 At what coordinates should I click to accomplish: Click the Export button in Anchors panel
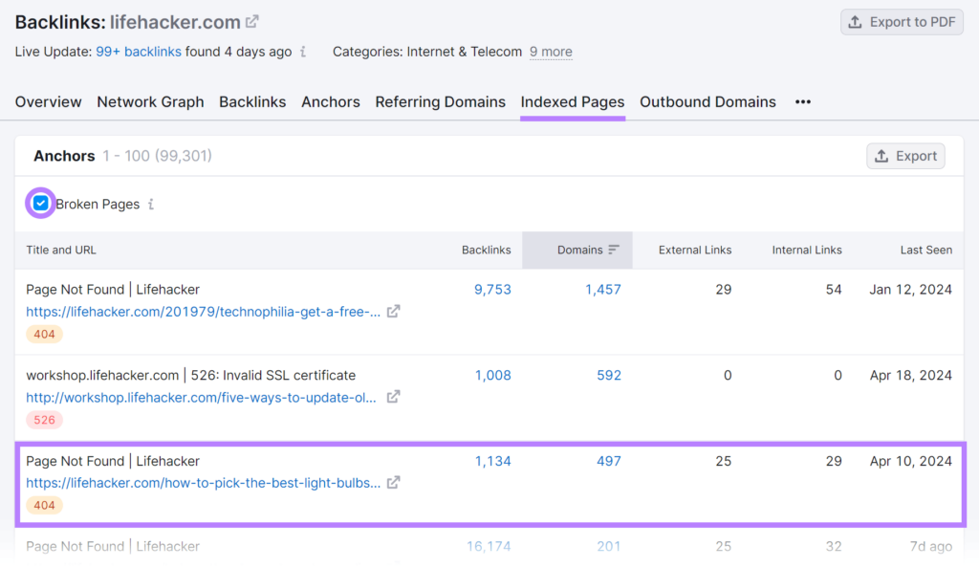[905, 156]
